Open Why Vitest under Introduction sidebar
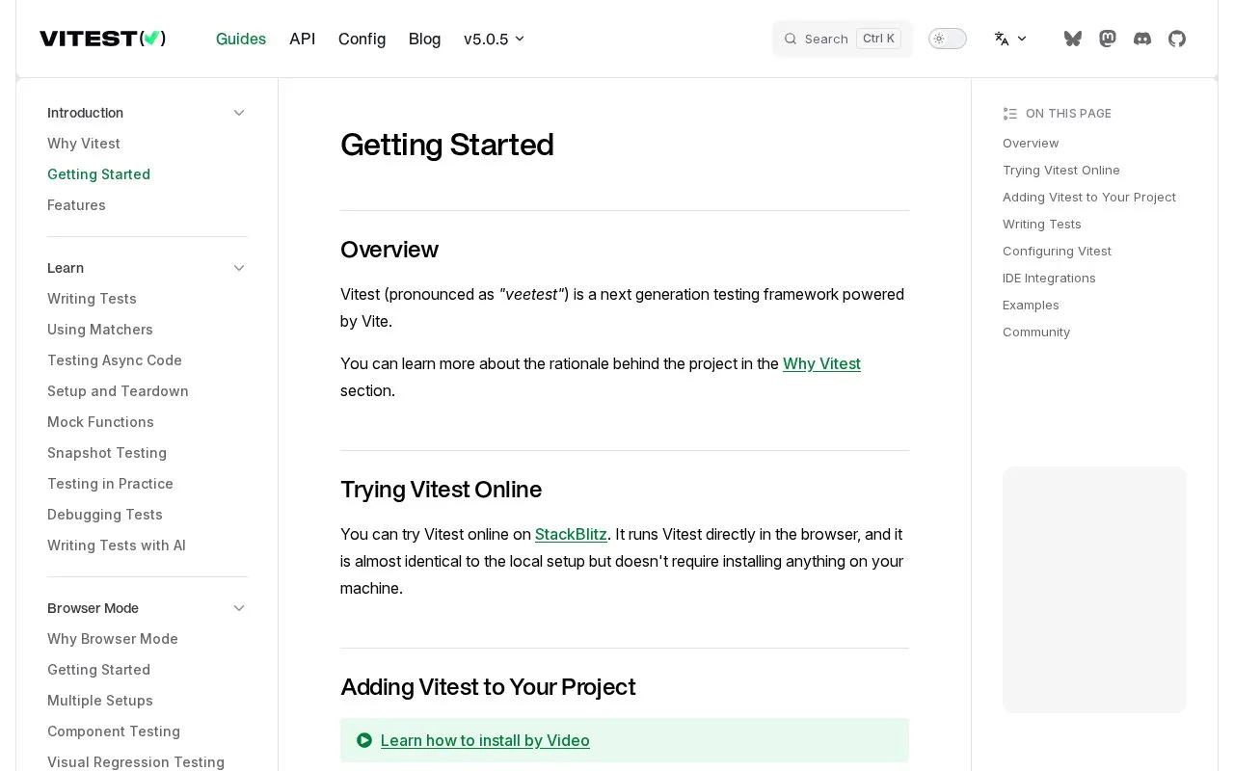The width and height of the screenshot is (1234, 771). point(84,144)
